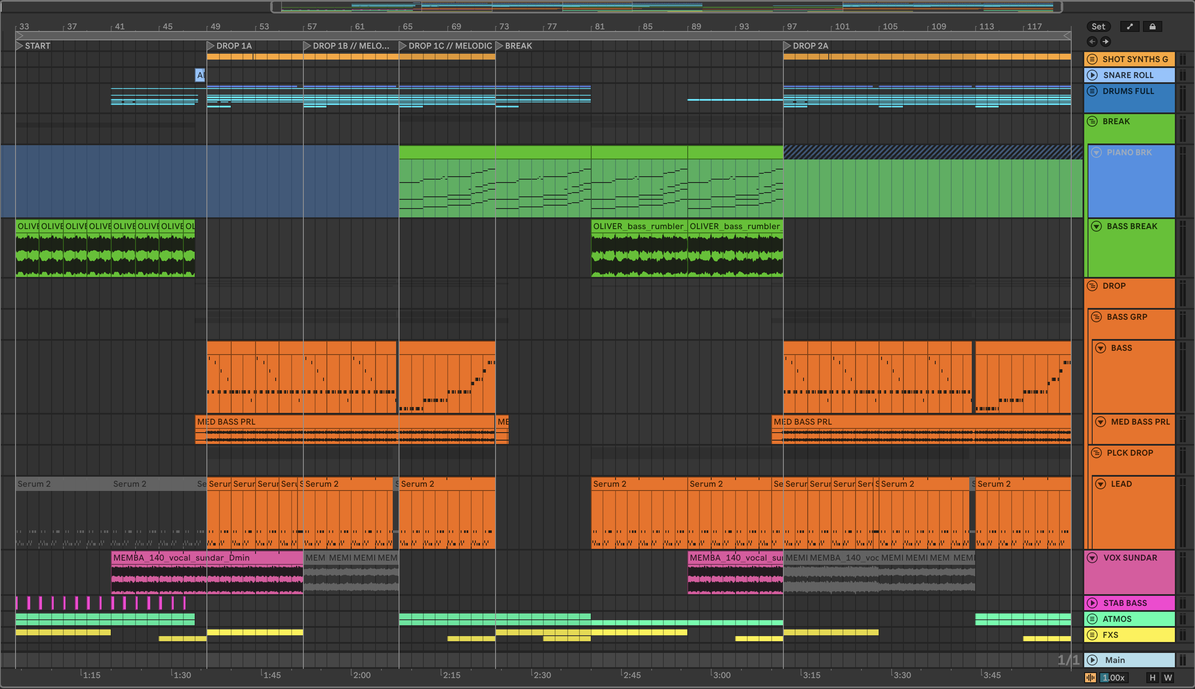Collapse the BASS BREAK track
This screenshot has height=689, width=1195.
coord(1096,226)
